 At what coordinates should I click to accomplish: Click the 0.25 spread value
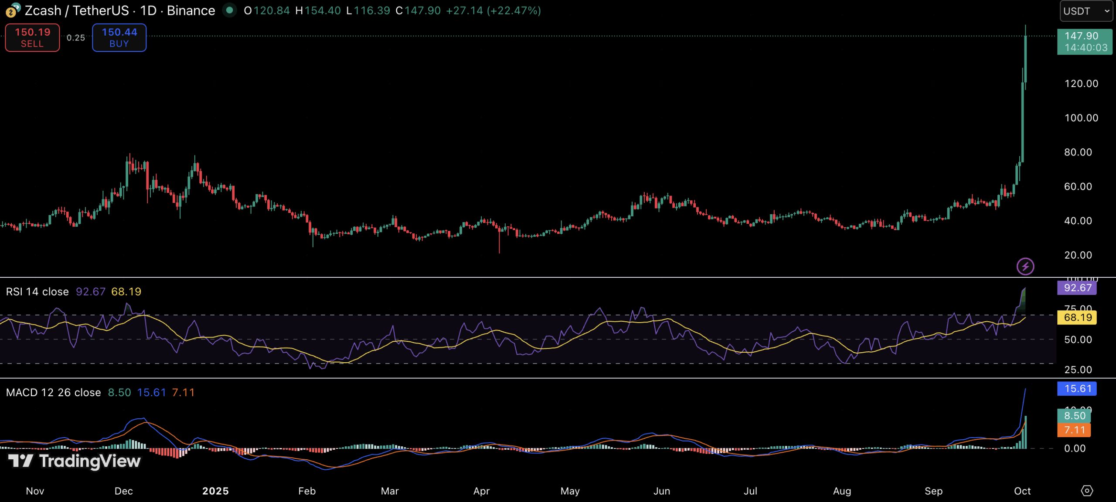76,38
